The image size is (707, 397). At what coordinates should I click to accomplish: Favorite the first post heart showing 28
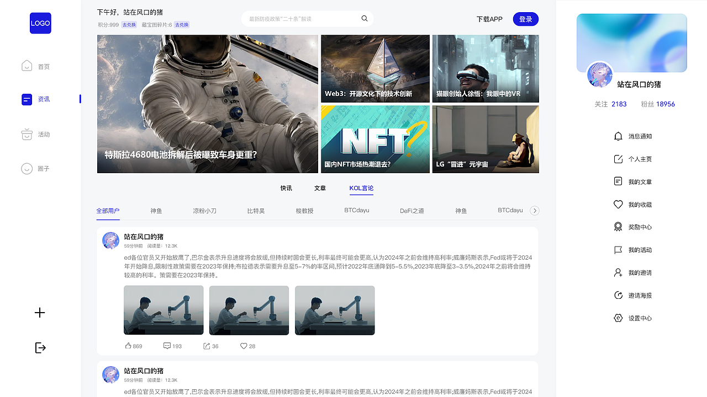click(244, 346)
